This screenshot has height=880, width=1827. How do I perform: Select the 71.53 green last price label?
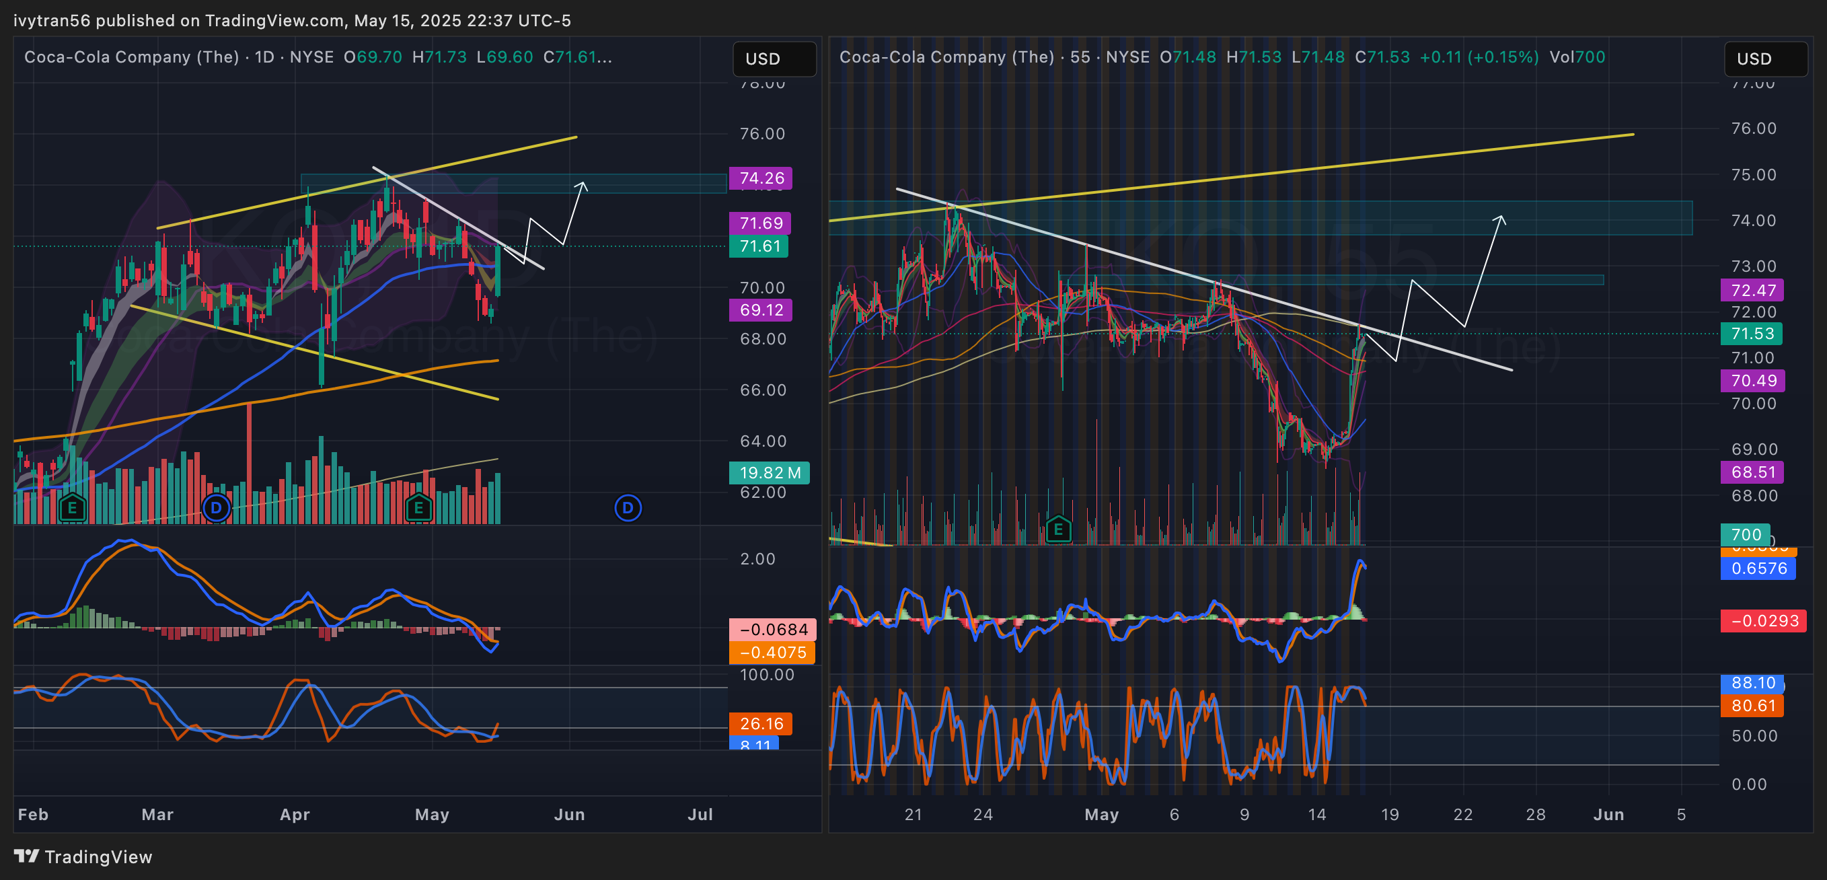[1752, 334]
